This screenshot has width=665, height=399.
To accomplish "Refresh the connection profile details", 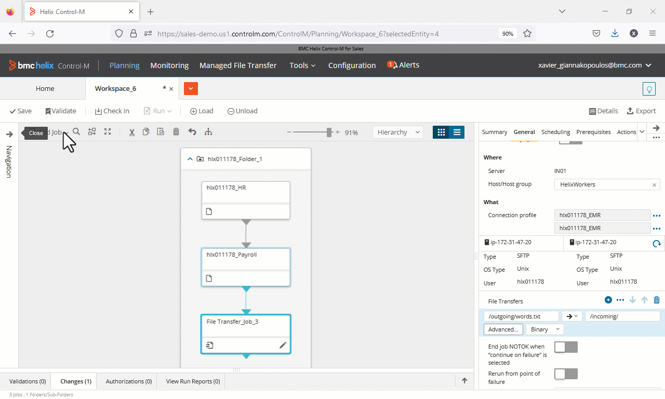I will coord(656,243).
